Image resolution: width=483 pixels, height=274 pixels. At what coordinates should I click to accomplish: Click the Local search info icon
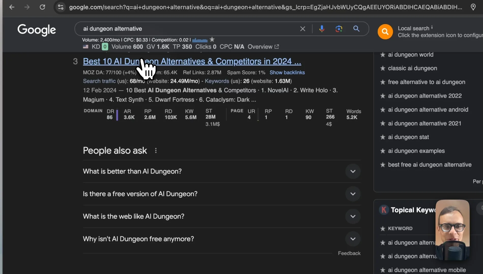(x=432, y=27)
